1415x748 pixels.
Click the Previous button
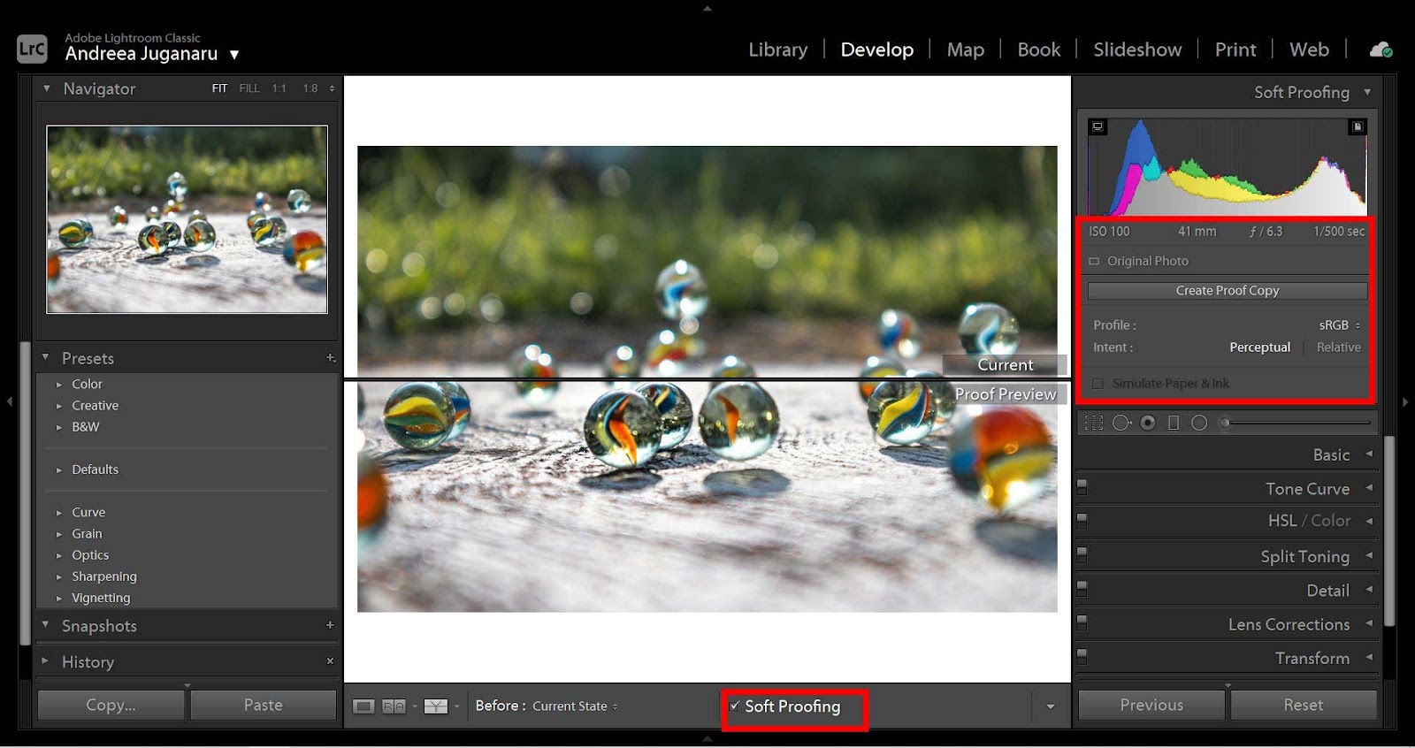click(1151, 705)
